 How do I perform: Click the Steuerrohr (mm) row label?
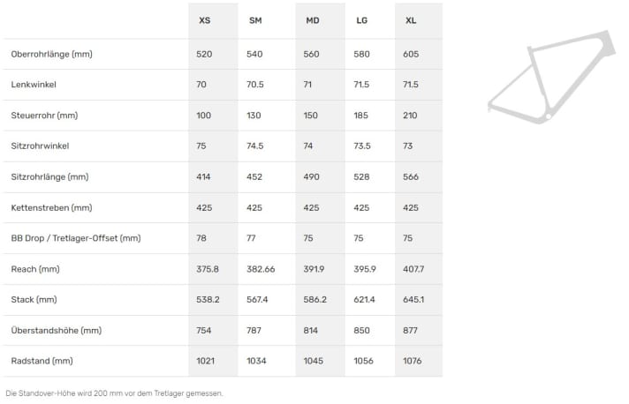[44, 116]
